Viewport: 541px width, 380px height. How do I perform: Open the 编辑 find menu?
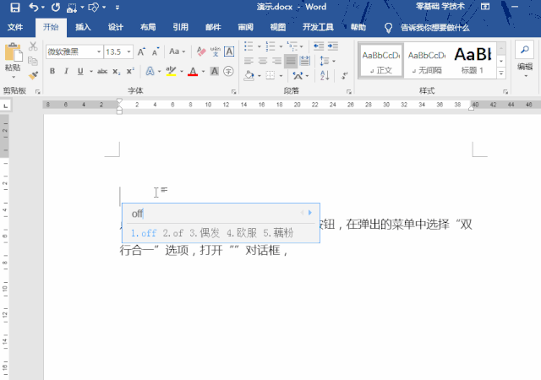click(525, 59)
